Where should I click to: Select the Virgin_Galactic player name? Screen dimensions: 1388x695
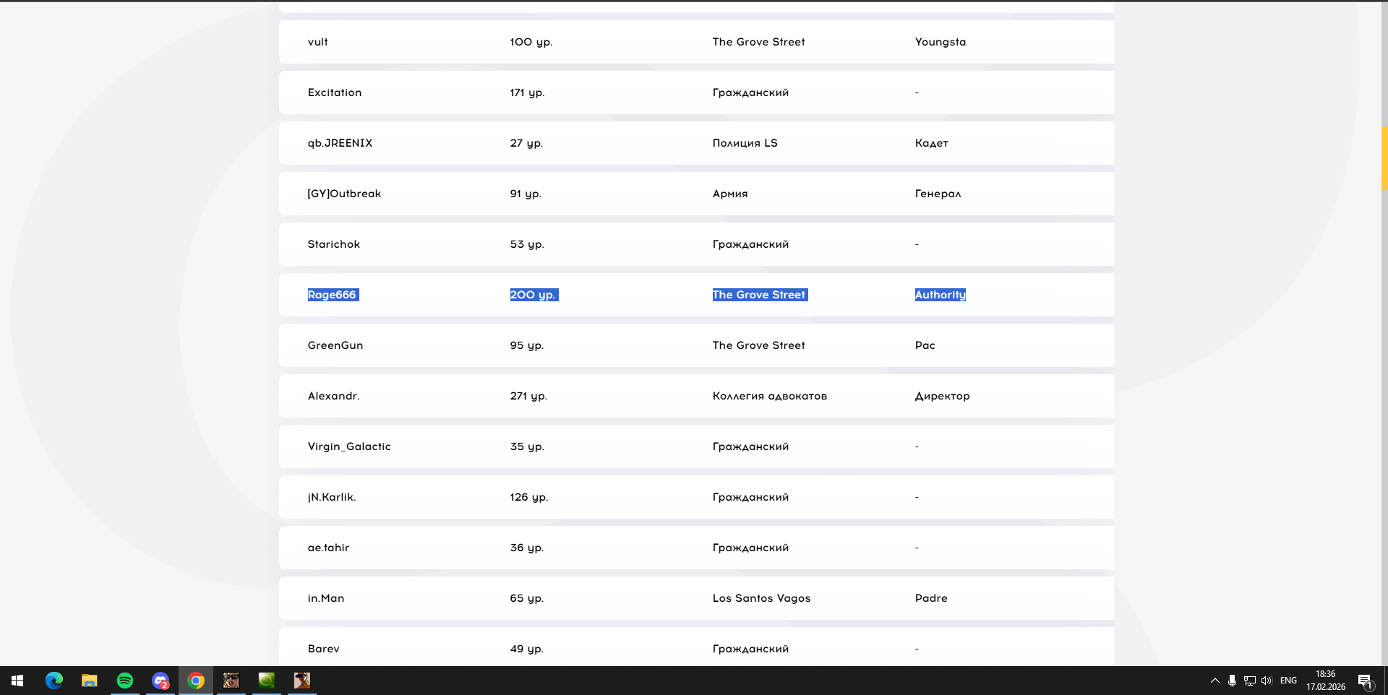coord(349,446)
